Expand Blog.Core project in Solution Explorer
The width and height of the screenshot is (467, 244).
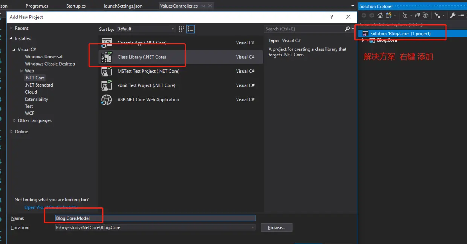click(x=363, y=40)
